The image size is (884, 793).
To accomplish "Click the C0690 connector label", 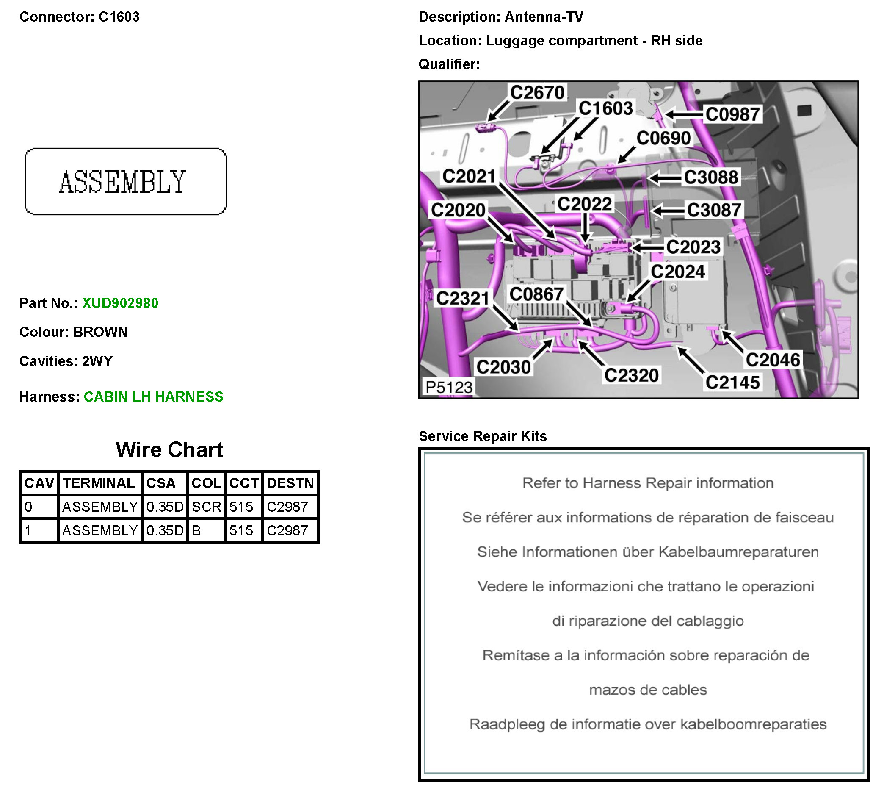I will (x=664, y=139).
